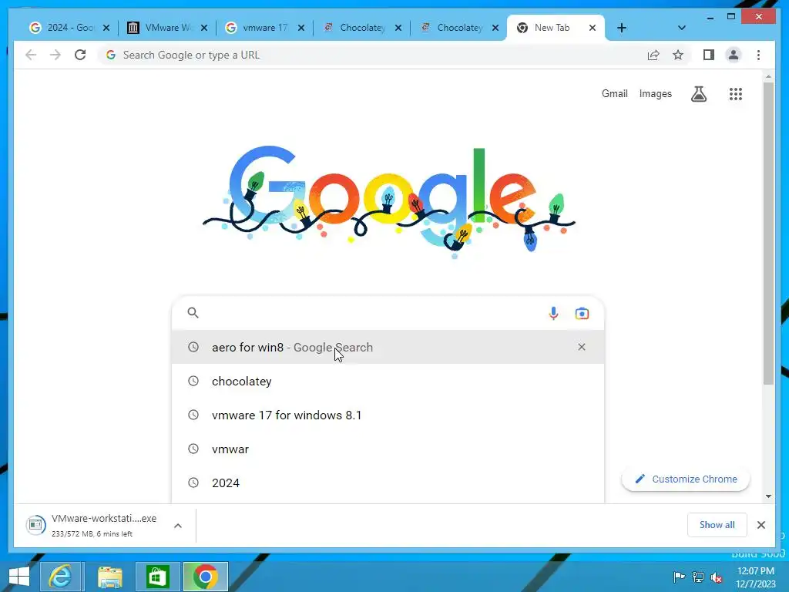789x592 pixels.
Task: Select the 'vmwar' search suggestion
Action: pos(388,449)
